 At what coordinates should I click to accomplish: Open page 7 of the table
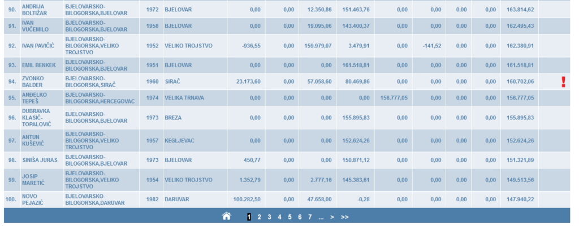[x=310, y=217]
